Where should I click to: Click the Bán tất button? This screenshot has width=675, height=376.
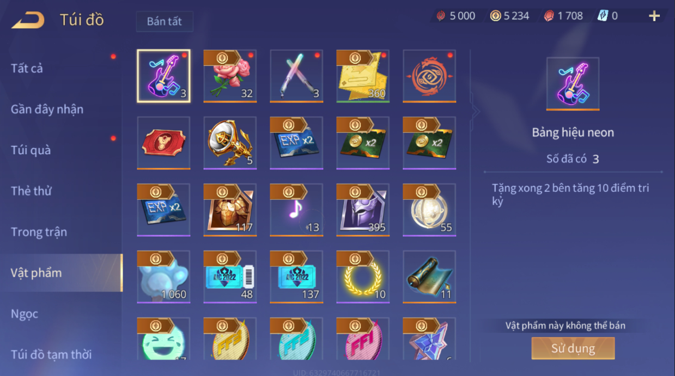[x=165, y=22]
